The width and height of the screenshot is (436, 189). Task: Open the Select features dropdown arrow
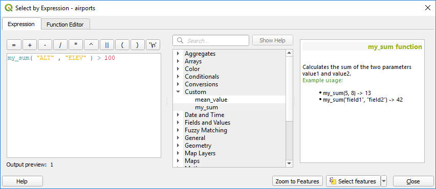coord(384,181)
